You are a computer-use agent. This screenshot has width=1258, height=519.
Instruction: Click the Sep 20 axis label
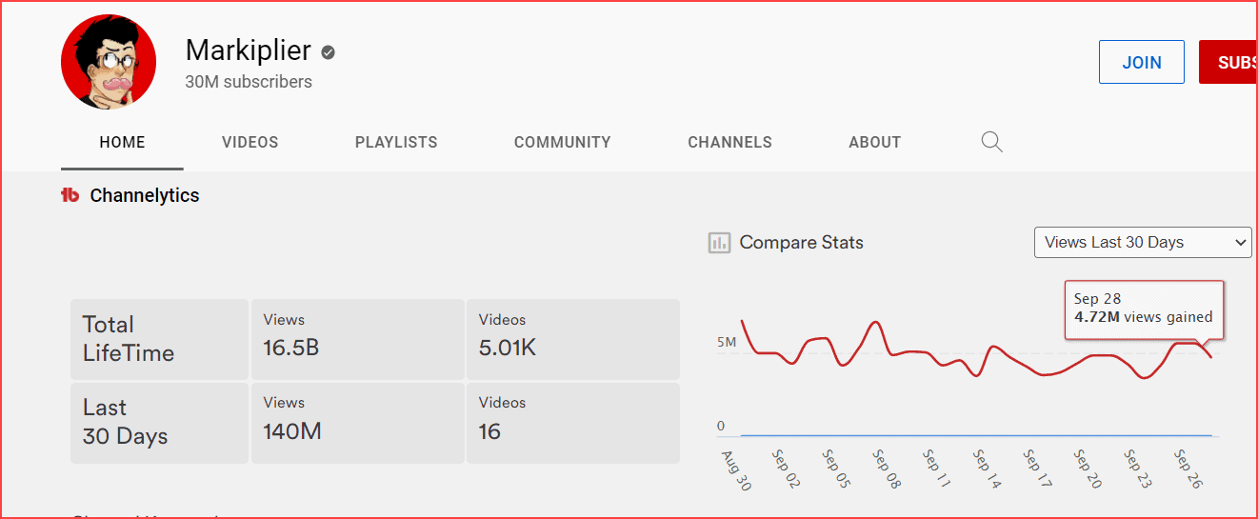(1088, 470)
